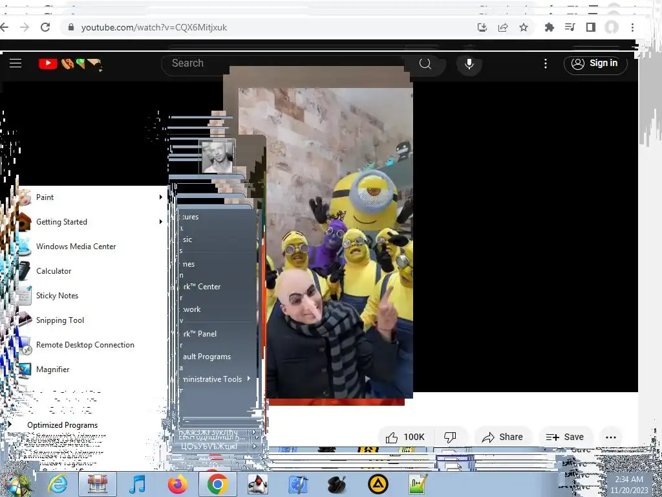Image resolution: width=662 pixels, height=497 pixels.
Task: Open more actions ellipsis beside Save
Action: [x=611, y=437]
